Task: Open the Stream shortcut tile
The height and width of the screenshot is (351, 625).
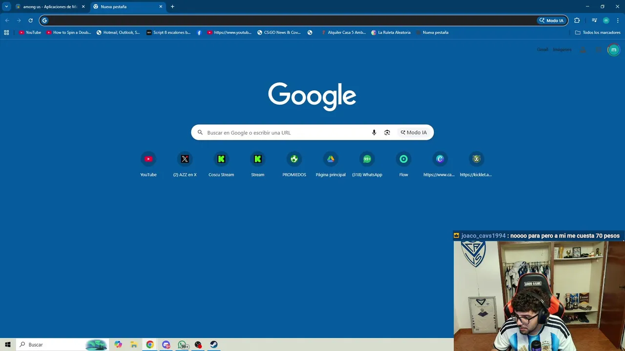Action: tap(257, 164)
